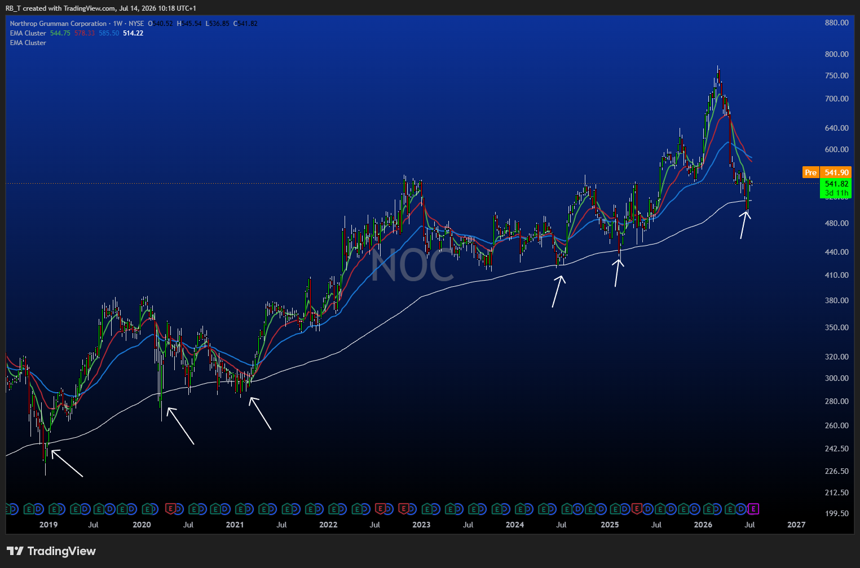Screen dimensions: 860x568
Task: Click the 2021 time axis label
Action: tap(235, 525)
